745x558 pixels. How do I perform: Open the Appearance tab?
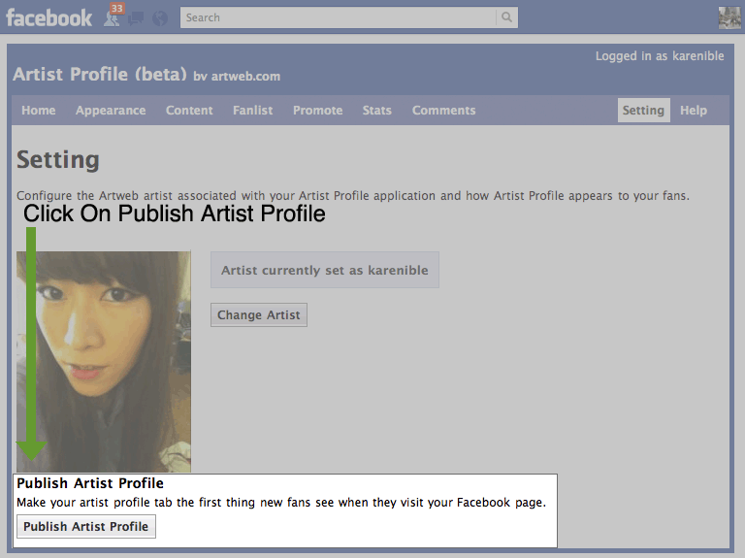[x=111, y=111]
